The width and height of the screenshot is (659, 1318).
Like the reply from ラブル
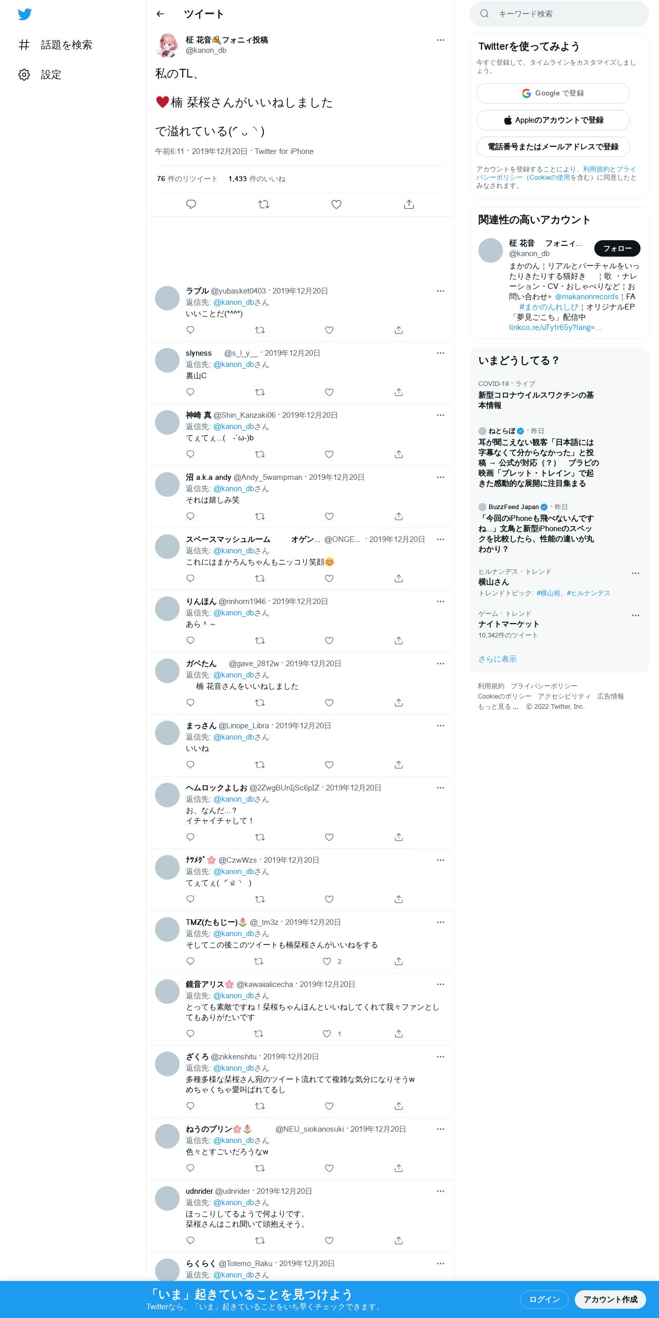329,330
